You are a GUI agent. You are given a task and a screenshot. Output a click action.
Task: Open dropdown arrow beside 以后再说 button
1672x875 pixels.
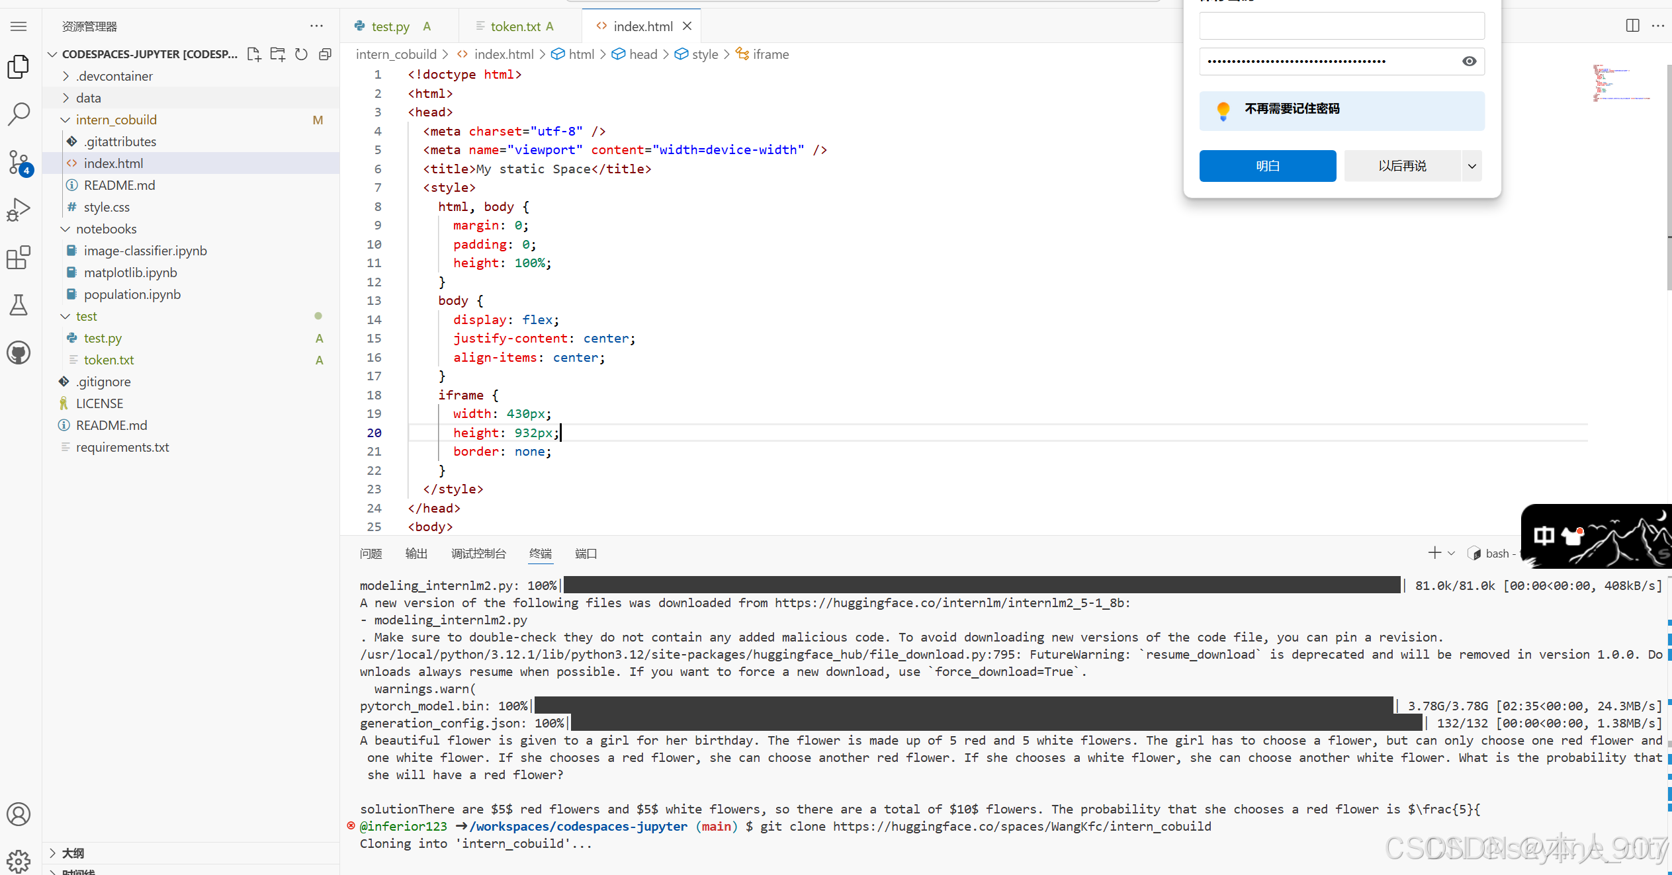(x=1472, y=166)
